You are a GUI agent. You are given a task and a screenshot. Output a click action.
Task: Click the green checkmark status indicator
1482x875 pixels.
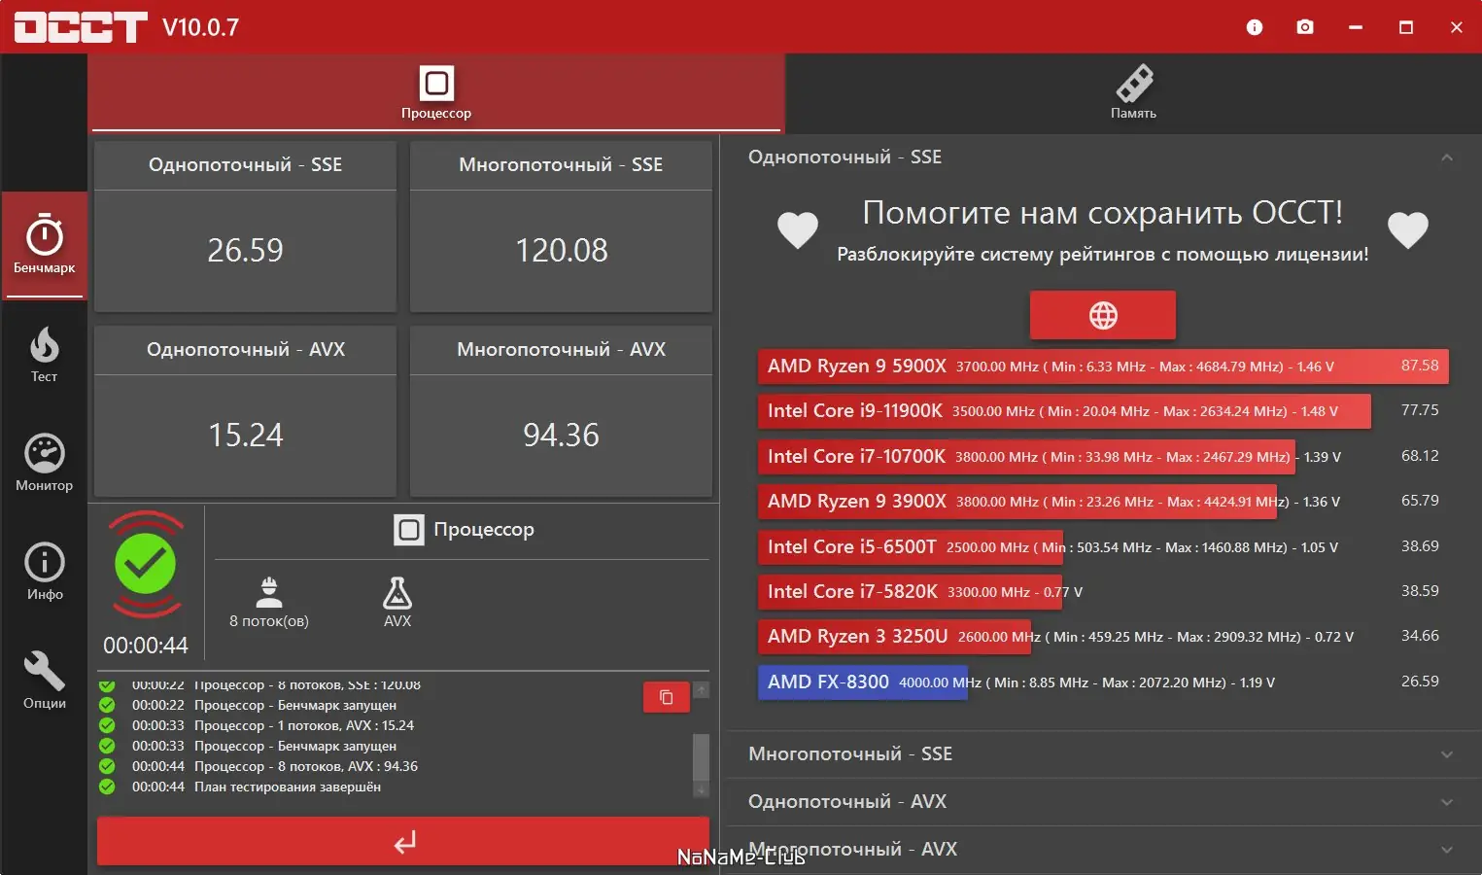tap(146, 564)
